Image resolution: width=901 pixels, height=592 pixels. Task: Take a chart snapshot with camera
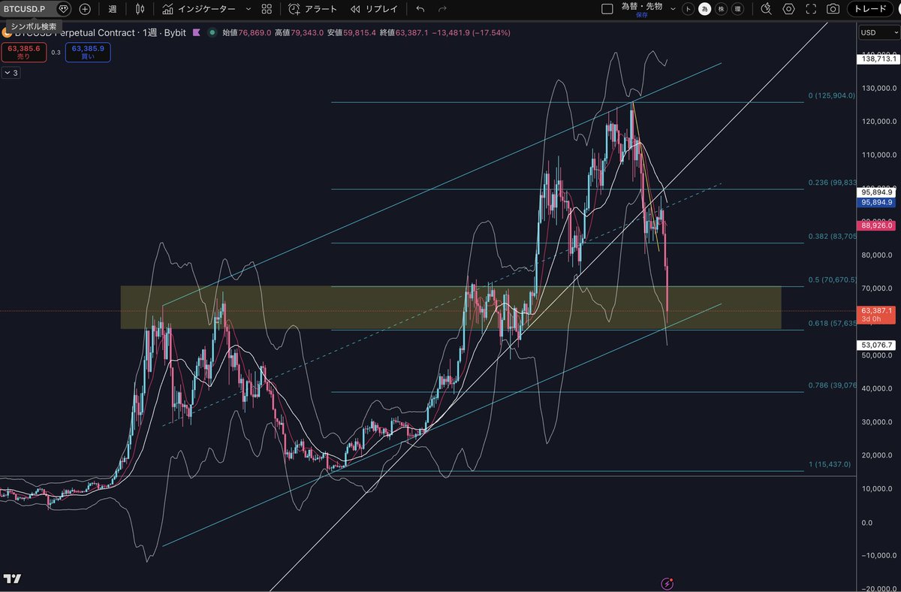[x=833, y=9]
